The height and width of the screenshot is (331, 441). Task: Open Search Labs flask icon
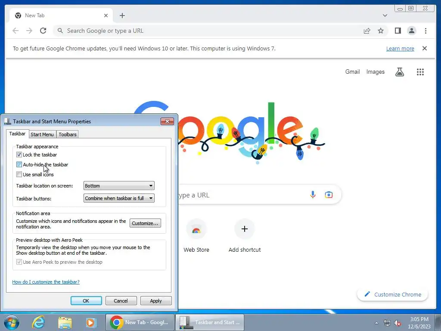tap(399, 72)
